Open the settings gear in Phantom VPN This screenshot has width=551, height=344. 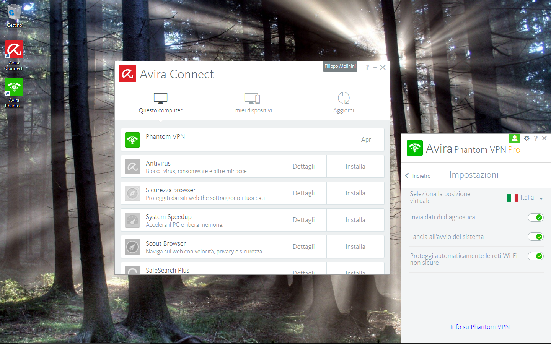527,138
